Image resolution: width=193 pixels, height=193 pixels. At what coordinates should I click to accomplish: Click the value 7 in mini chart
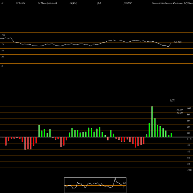124,188
